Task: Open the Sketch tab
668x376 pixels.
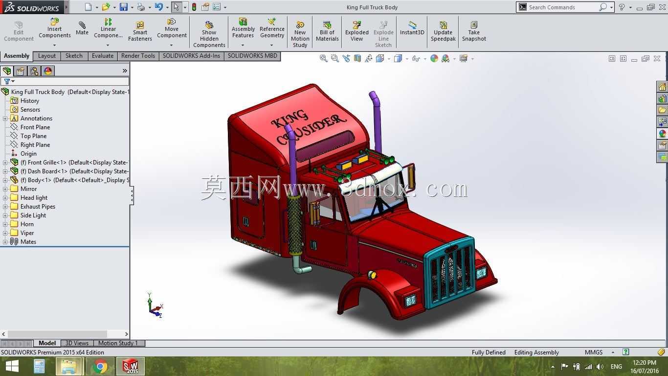Action: [74, 56]
